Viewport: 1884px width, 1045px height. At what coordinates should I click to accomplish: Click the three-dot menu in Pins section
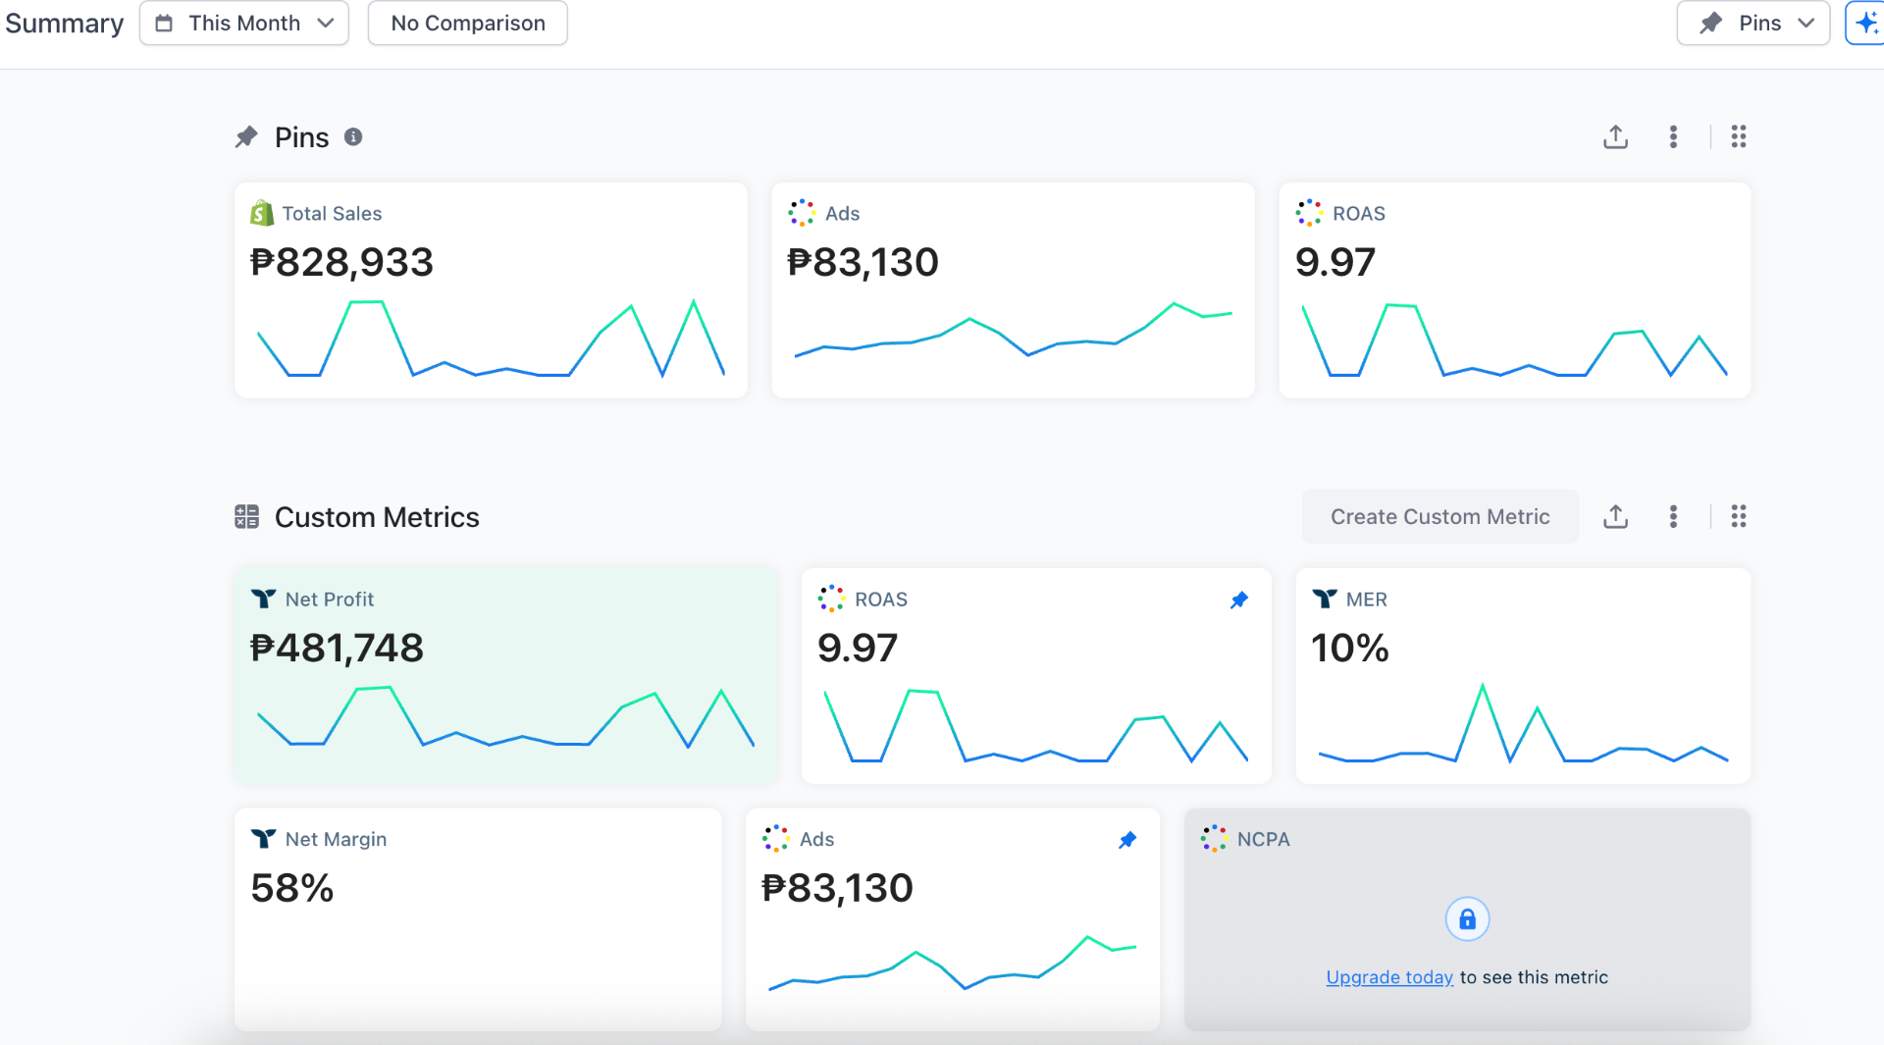click(1674, 136)
